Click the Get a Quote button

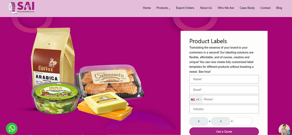pos(224,131)
